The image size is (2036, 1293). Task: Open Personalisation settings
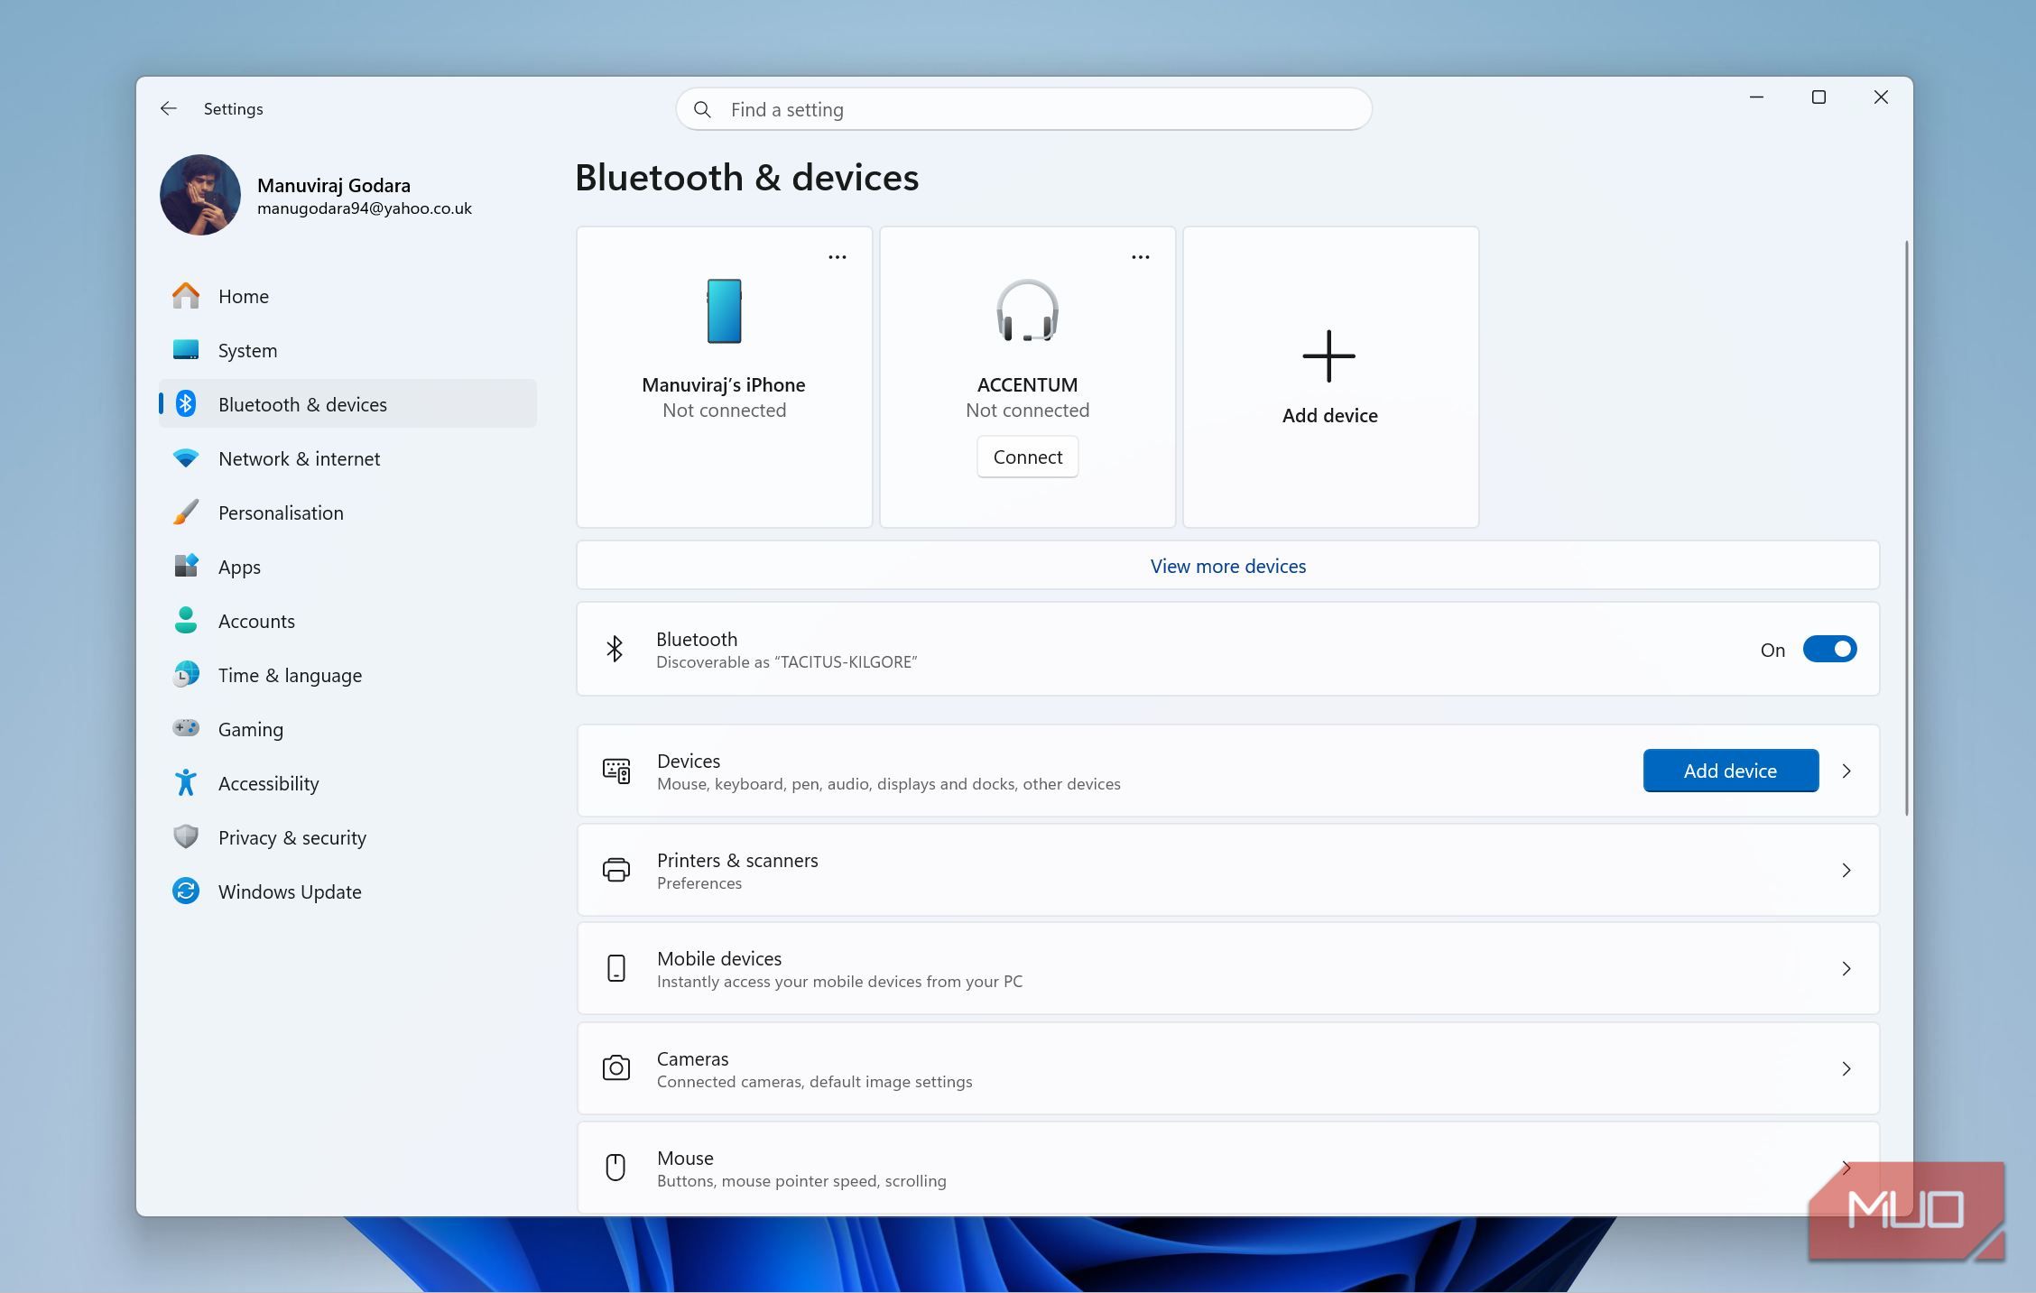(x=347, y=513)
